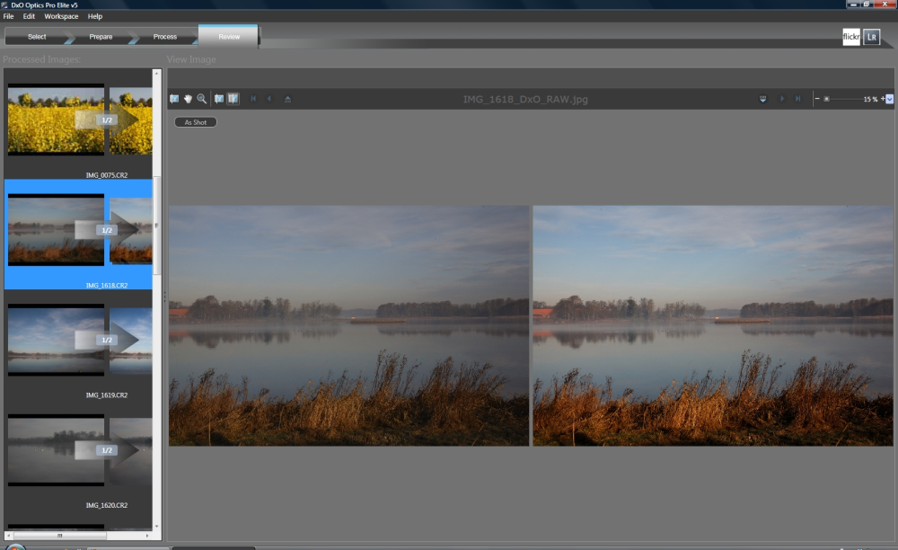Open the Workspace menu

pos(61,16)
